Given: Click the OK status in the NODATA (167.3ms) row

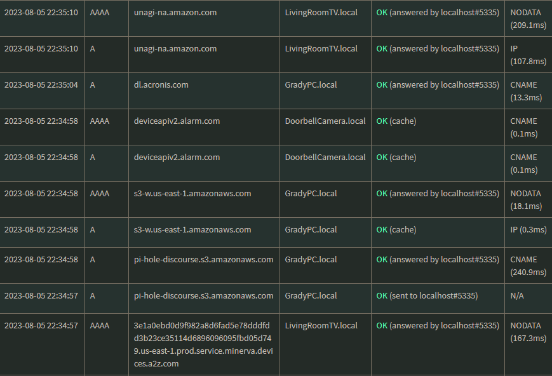Looking at the screenshot, I should pos(438,326).
